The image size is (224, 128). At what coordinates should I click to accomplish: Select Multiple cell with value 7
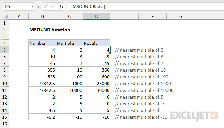click(x=69, y=63)
